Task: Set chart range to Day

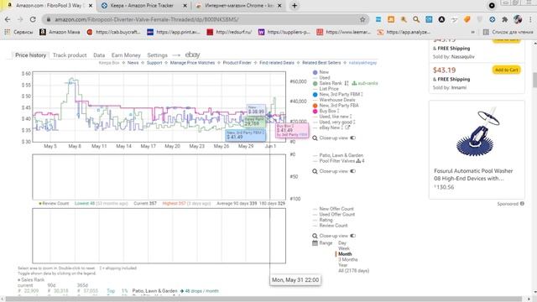Action: (342, 243)
